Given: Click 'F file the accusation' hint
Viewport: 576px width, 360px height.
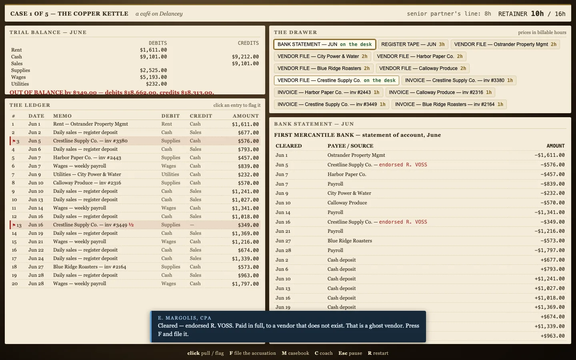Looking at the screenshot, I should tap(253, 353).
